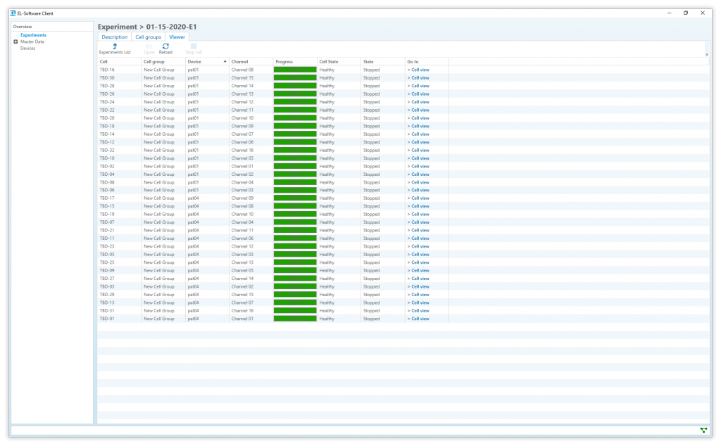This screenshot has width=721, height=446.
Task: Click the green network status icon
Action: click(703, 430)
